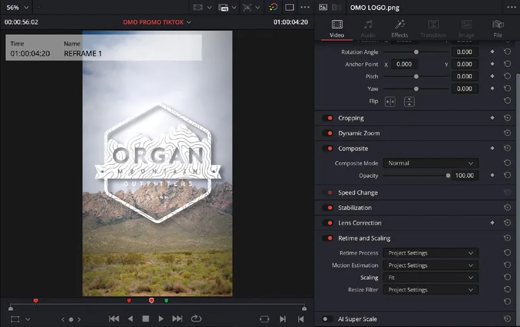Viewport: 520px width, 327px height.
Task: Click the Flip horizontal button
Action: pyautogui.click(x=391, y=102)
